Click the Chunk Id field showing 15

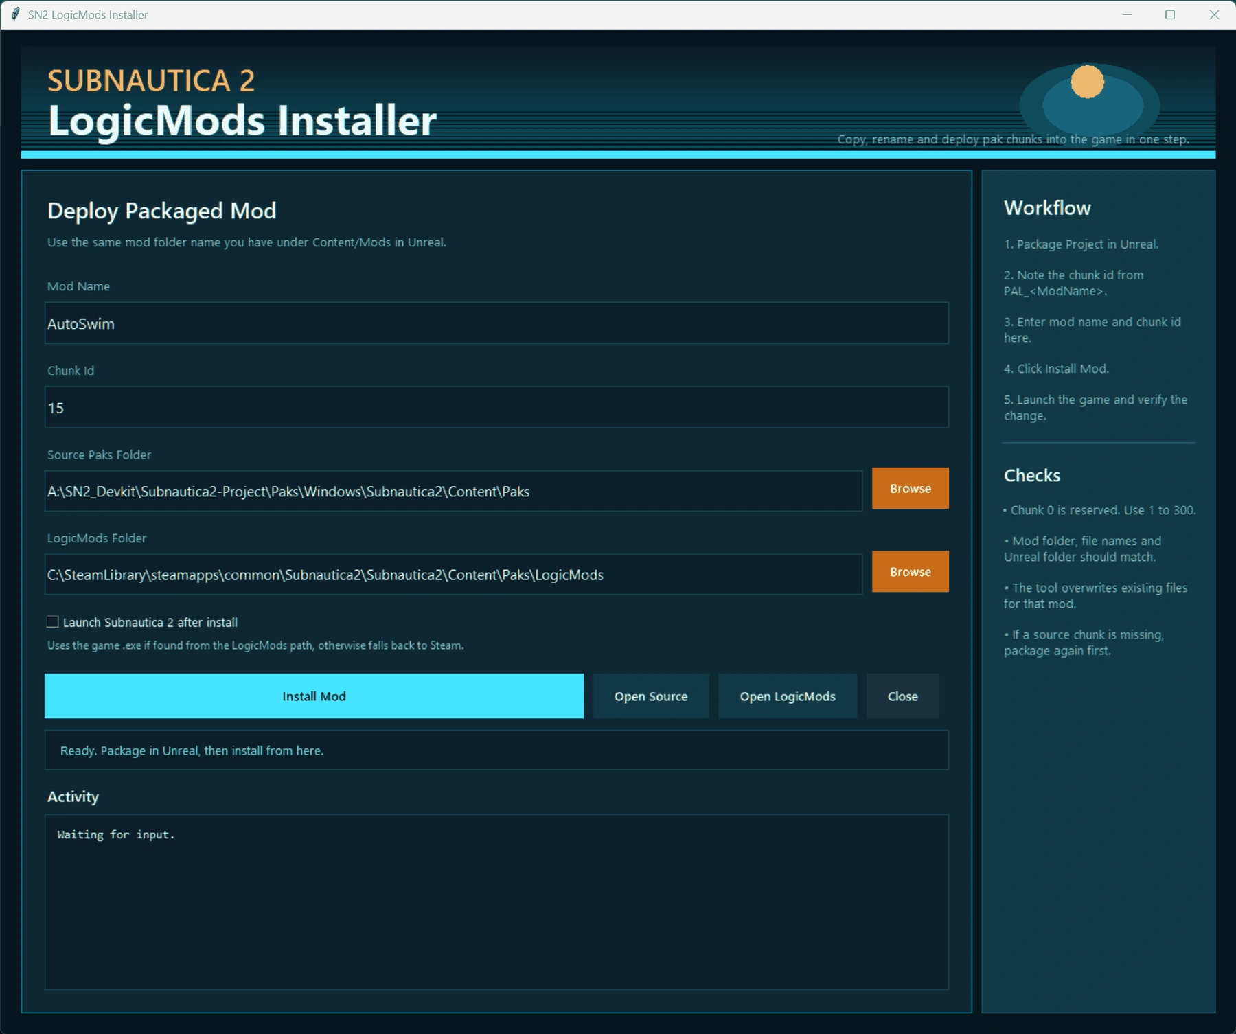[496, 408]
